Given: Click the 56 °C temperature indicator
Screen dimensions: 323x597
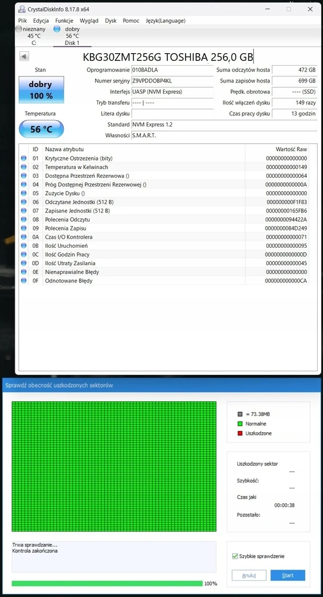Looking at the screenshot, I should click(41, 129).
